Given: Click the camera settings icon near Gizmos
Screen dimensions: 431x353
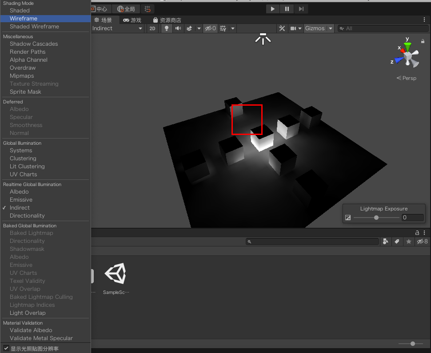Looking at the screenshot, I should (294, 28).
